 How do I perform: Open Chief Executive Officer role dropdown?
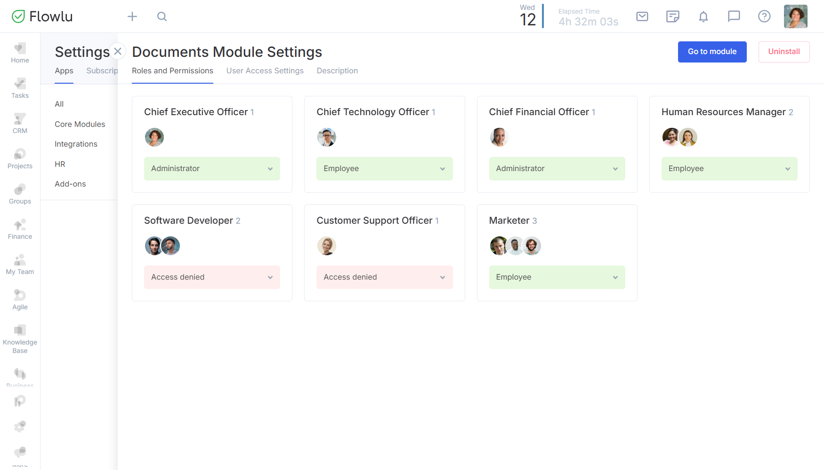coord(212,169)
